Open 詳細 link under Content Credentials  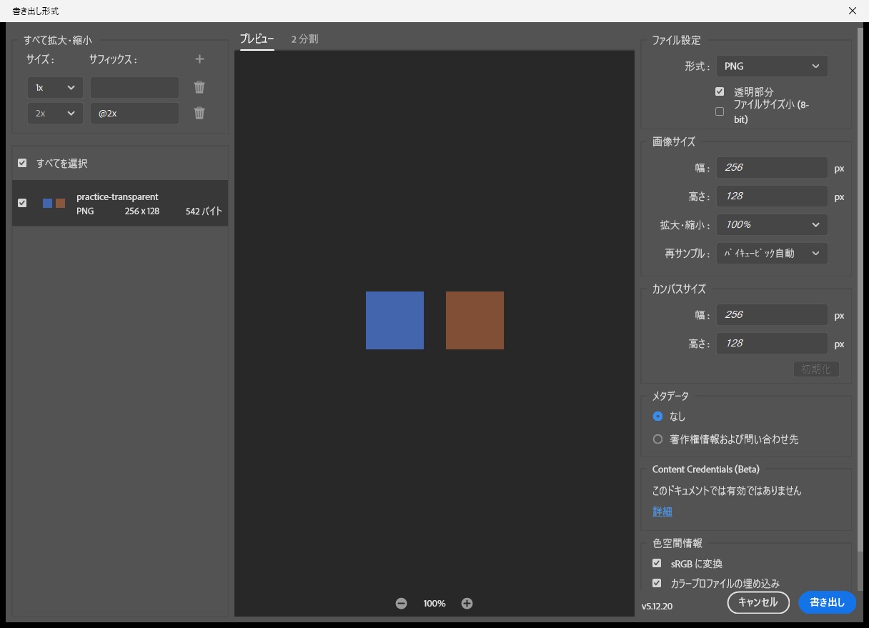point(662,512)
